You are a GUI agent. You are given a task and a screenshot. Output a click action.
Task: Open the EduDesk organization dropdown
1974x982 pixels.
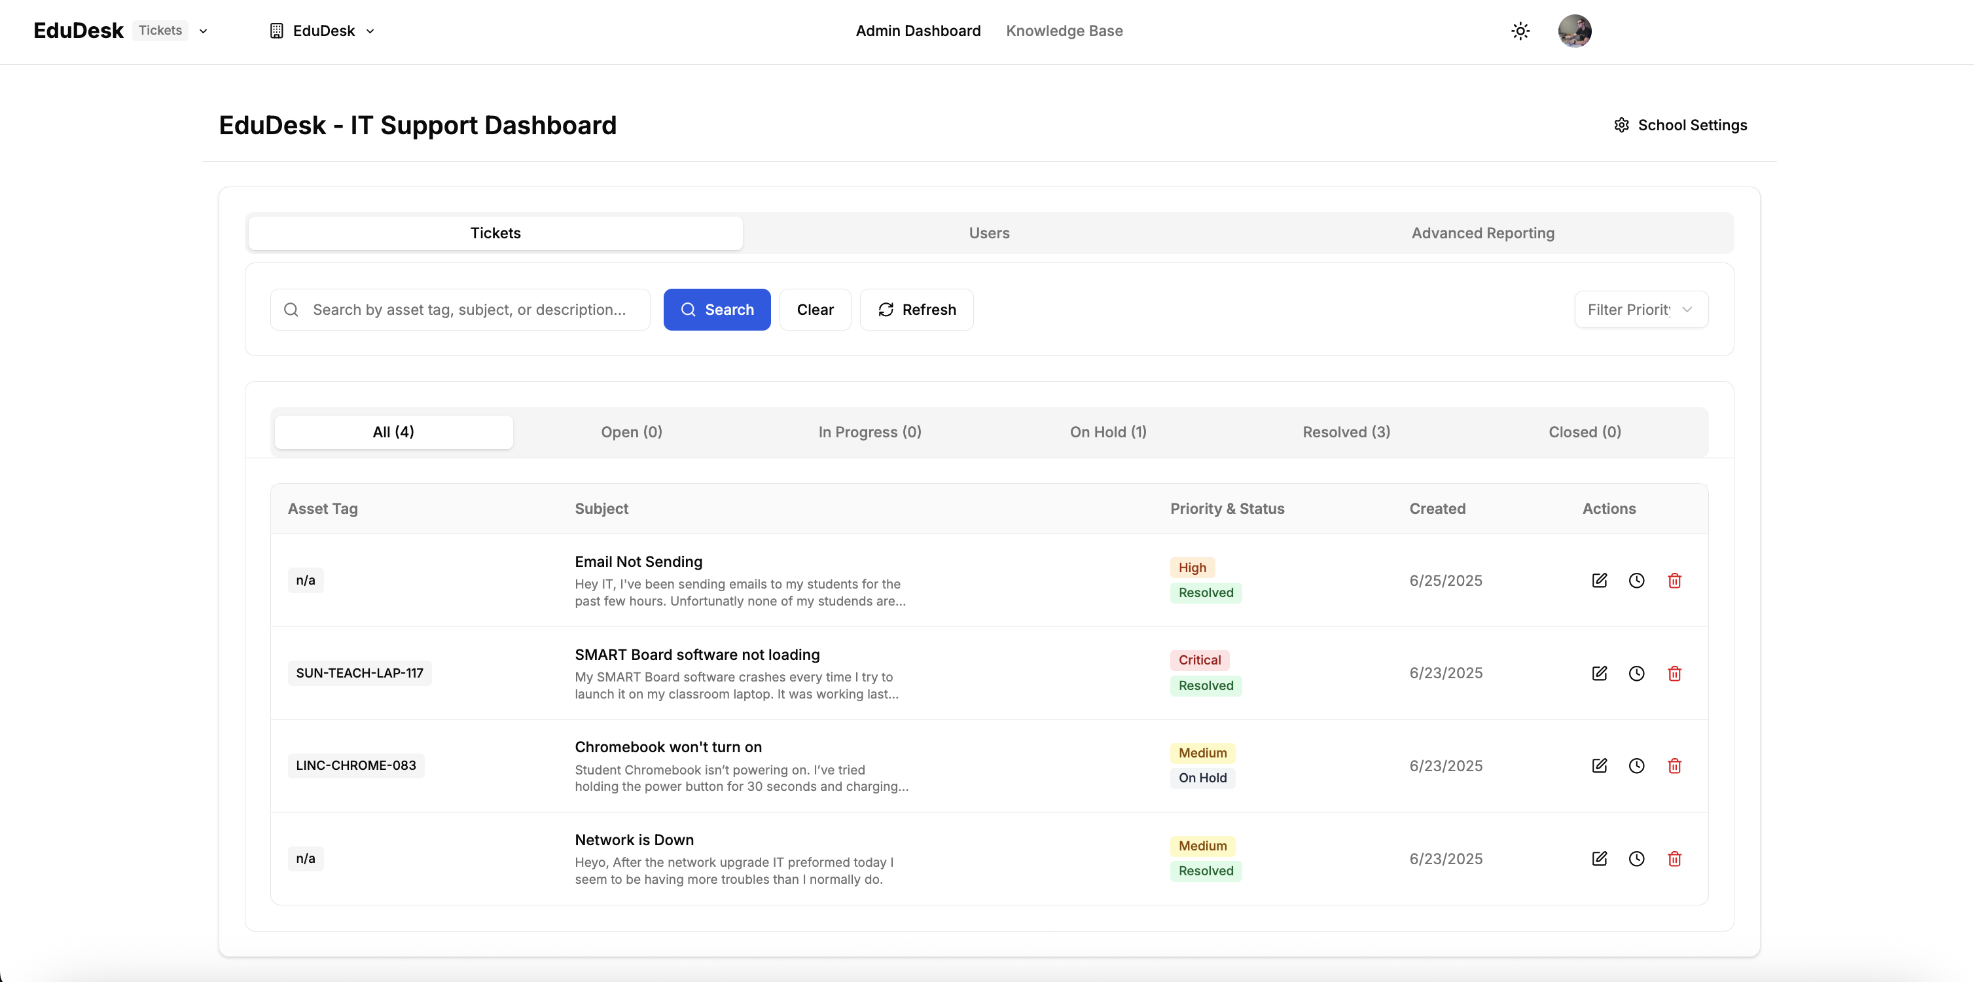(323, 31)
